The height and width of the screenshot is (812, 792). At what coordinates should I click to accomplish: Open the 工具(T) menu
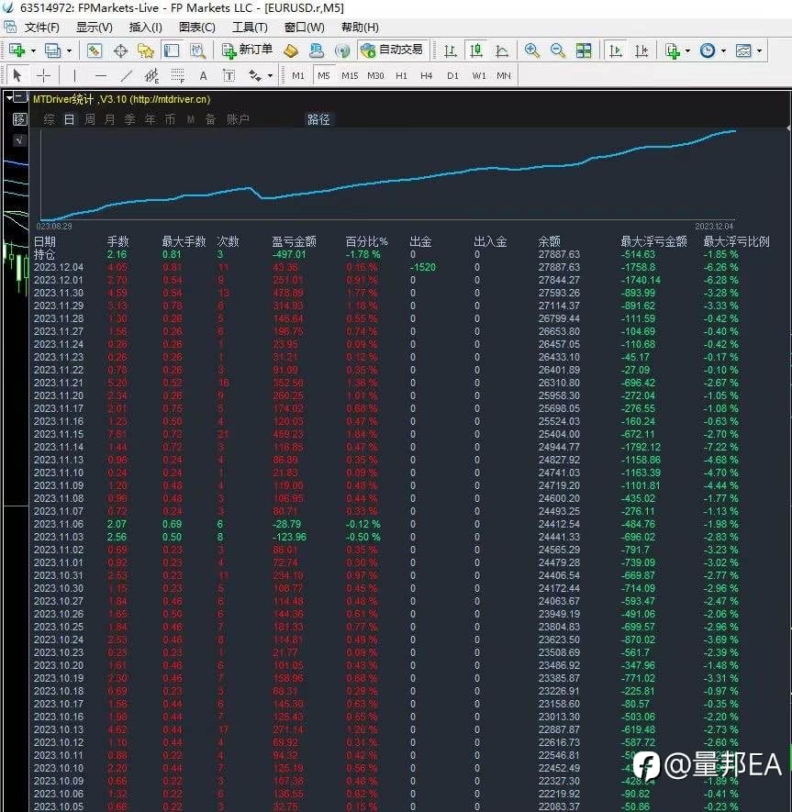250,27
